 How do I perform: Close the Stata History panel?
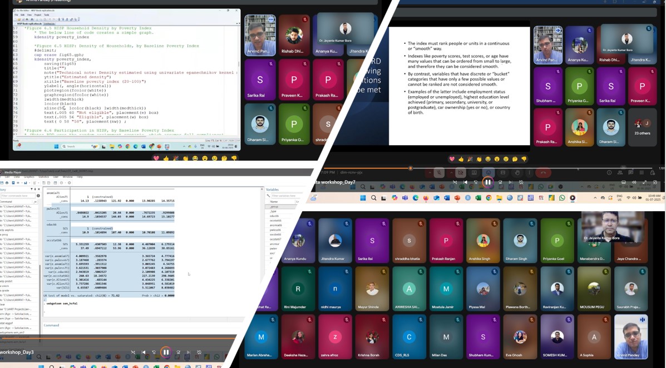point(38,189)
